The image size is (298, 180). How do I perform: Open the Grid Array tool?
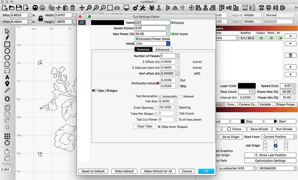(7, 136)
